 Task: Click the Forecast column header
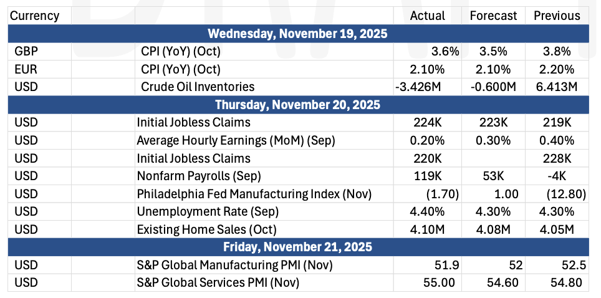492,16
